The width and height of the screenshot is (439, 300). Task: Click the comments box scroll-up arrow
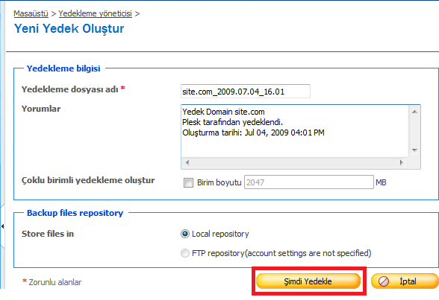click(414, 112)
